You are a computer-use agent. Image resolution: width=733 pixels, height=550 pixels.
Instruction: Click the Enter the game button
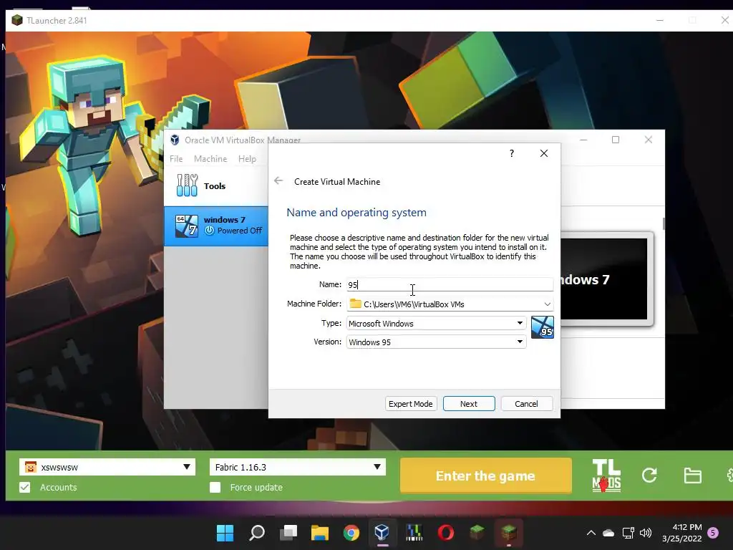486,476
